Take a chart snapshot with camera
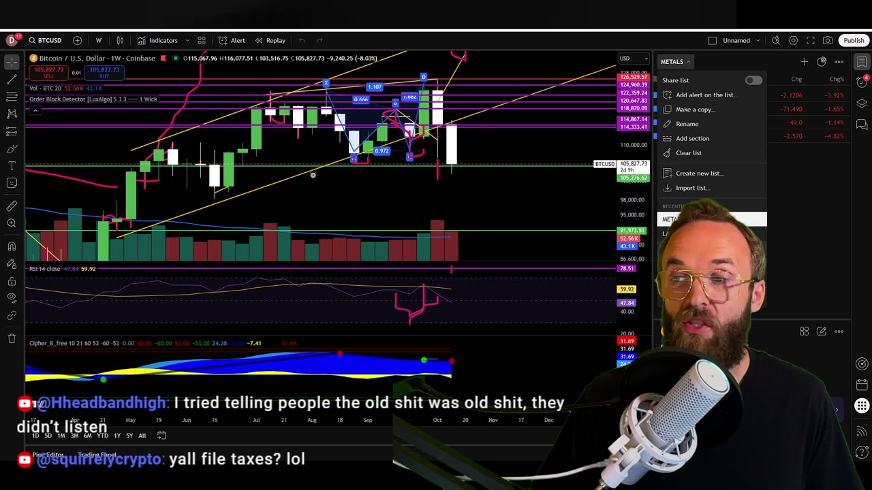The width and height of the screenshot is (872, 490). coord(828,40)
